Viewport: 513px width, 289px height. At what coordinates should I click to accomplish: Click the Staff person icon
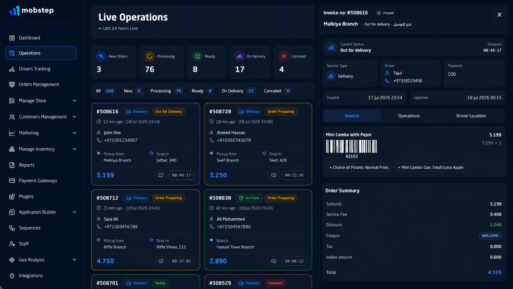(x=12, y=244)
